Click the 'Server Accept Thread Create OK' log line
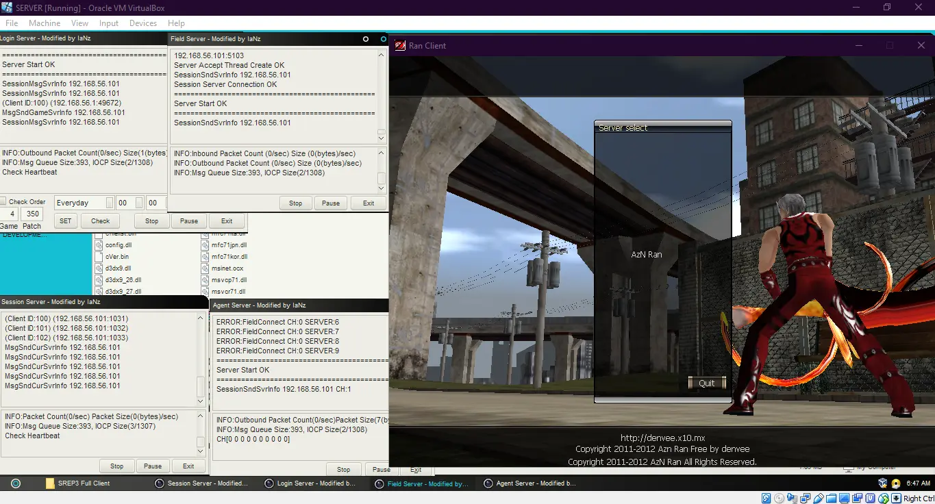This screenshot has height=504, width=935. coord(229,66)
